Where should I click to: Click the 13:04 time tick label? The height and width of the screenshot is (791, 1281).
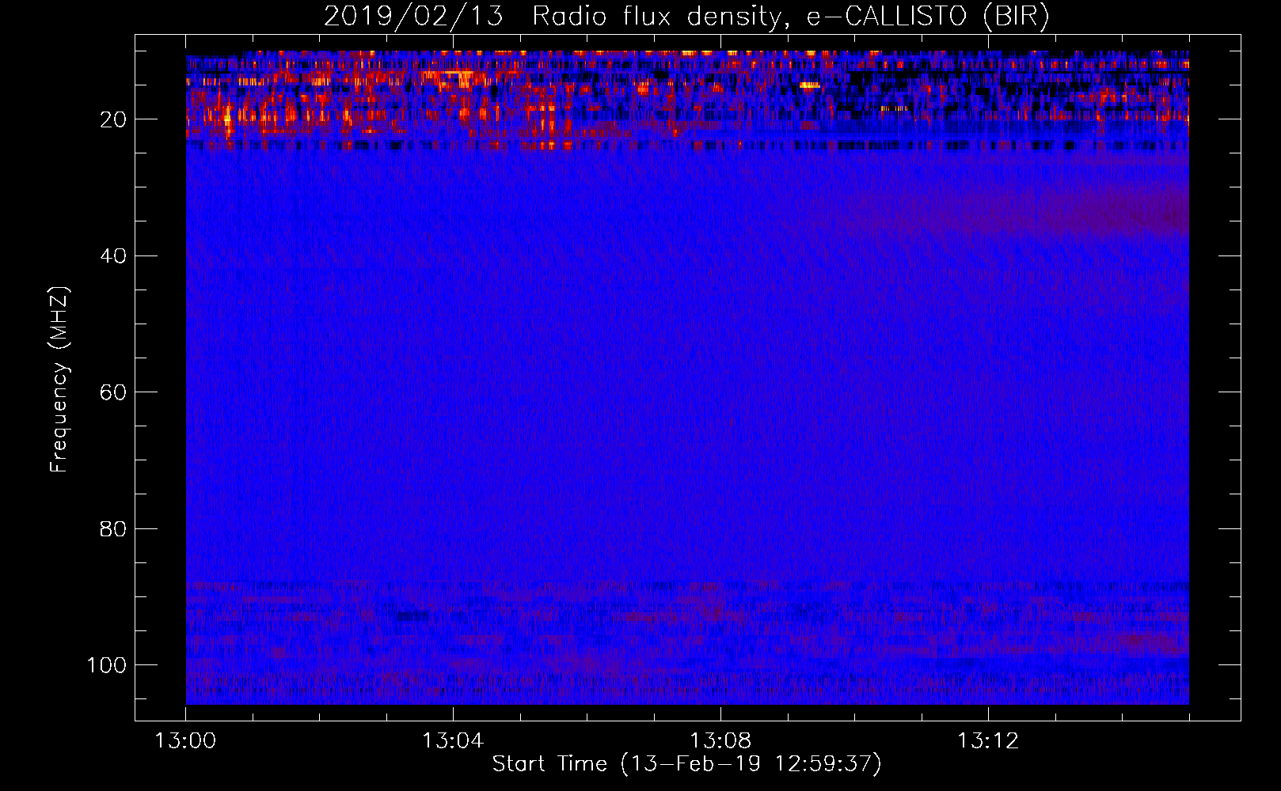click(453, 741)
